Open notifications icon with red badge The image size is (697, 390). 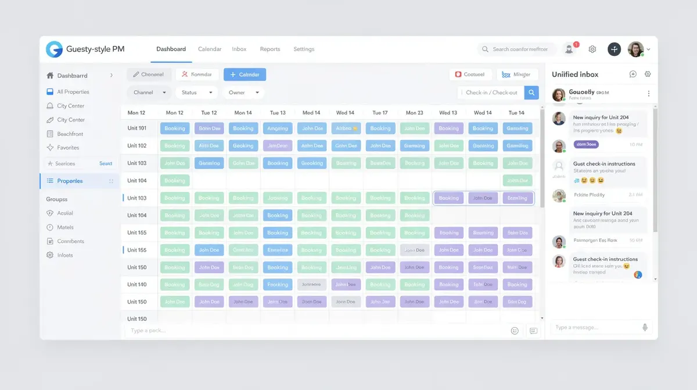569,49
